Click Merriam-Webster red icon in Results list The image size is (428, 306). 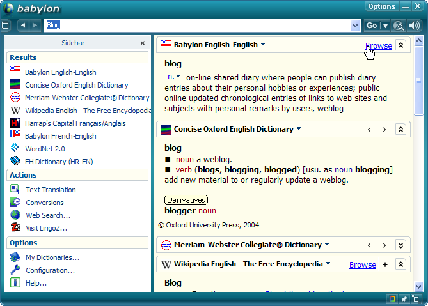coord(15,97)
